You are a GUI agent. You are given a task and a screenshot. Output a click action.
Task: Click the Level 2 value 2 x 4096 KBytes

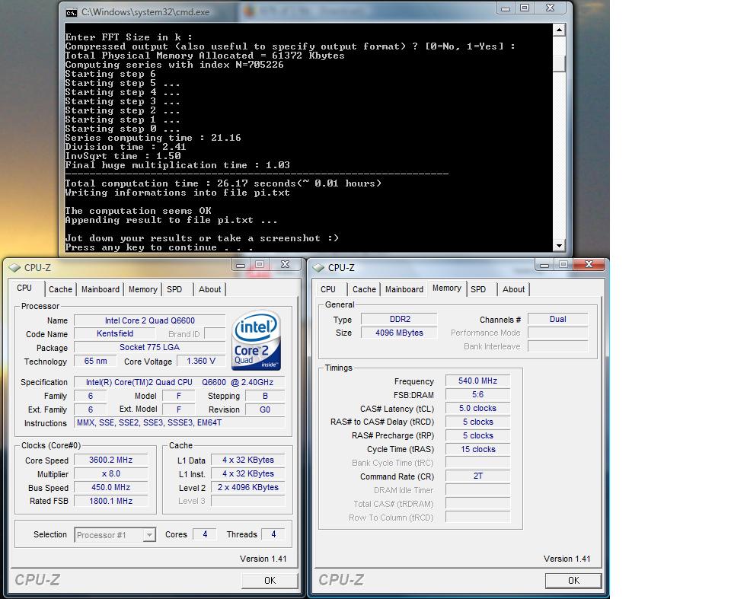coord(248,488)
